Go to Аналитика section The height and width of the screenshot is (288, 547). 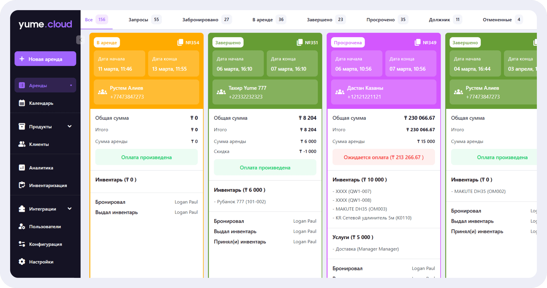pyautogui.click(x=45, y=168)
